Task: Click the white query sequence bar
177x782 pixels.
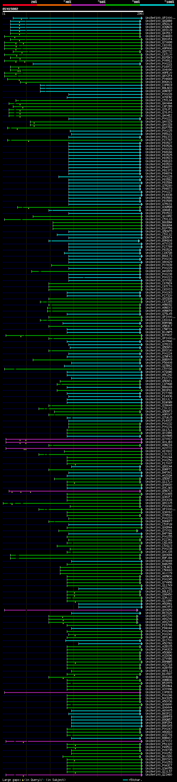Action: pos(73,11)
